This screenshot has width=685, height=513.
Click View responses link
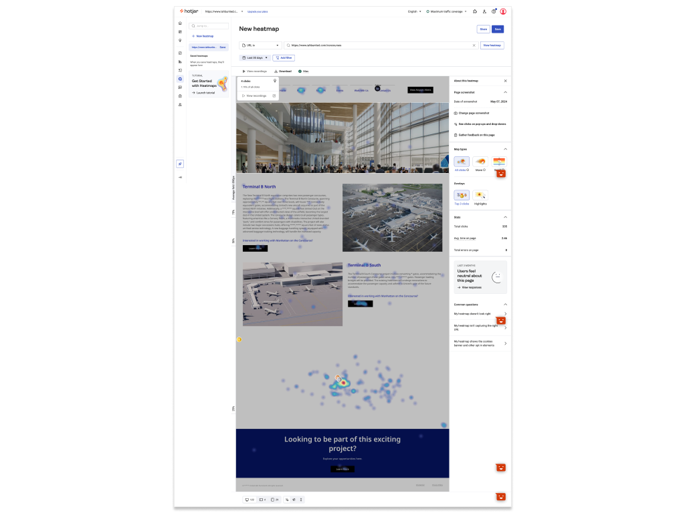(470, 287)
